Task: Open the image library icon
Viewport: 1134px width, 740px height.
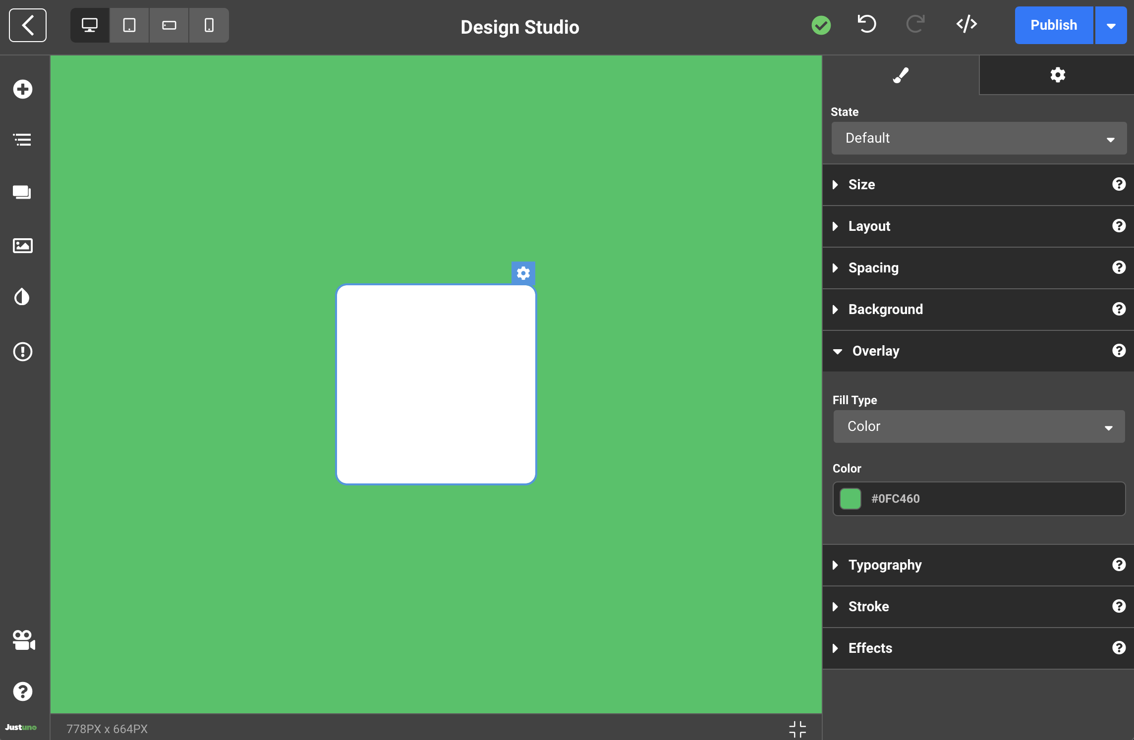Action: [23, 245]
